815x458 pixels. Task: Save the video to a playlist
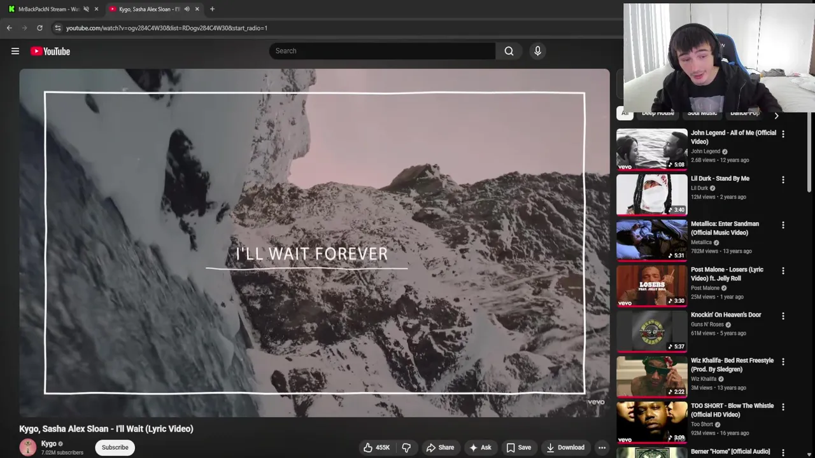(x=518, y=447)
